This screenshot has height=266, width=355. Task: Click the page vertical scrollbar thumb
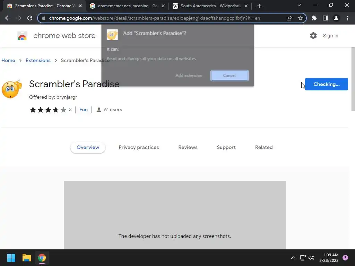(353, 79)
